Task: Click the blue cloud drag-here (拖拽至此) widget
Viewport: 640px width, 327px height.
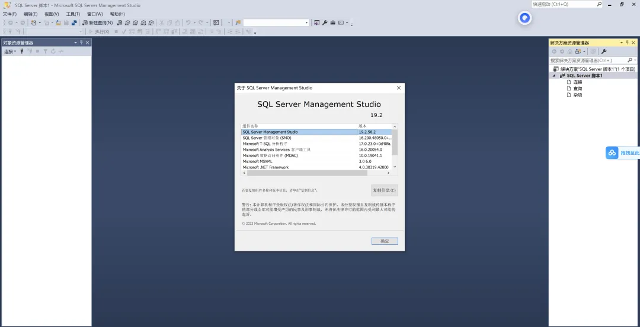Action: [x=622, y=153]
